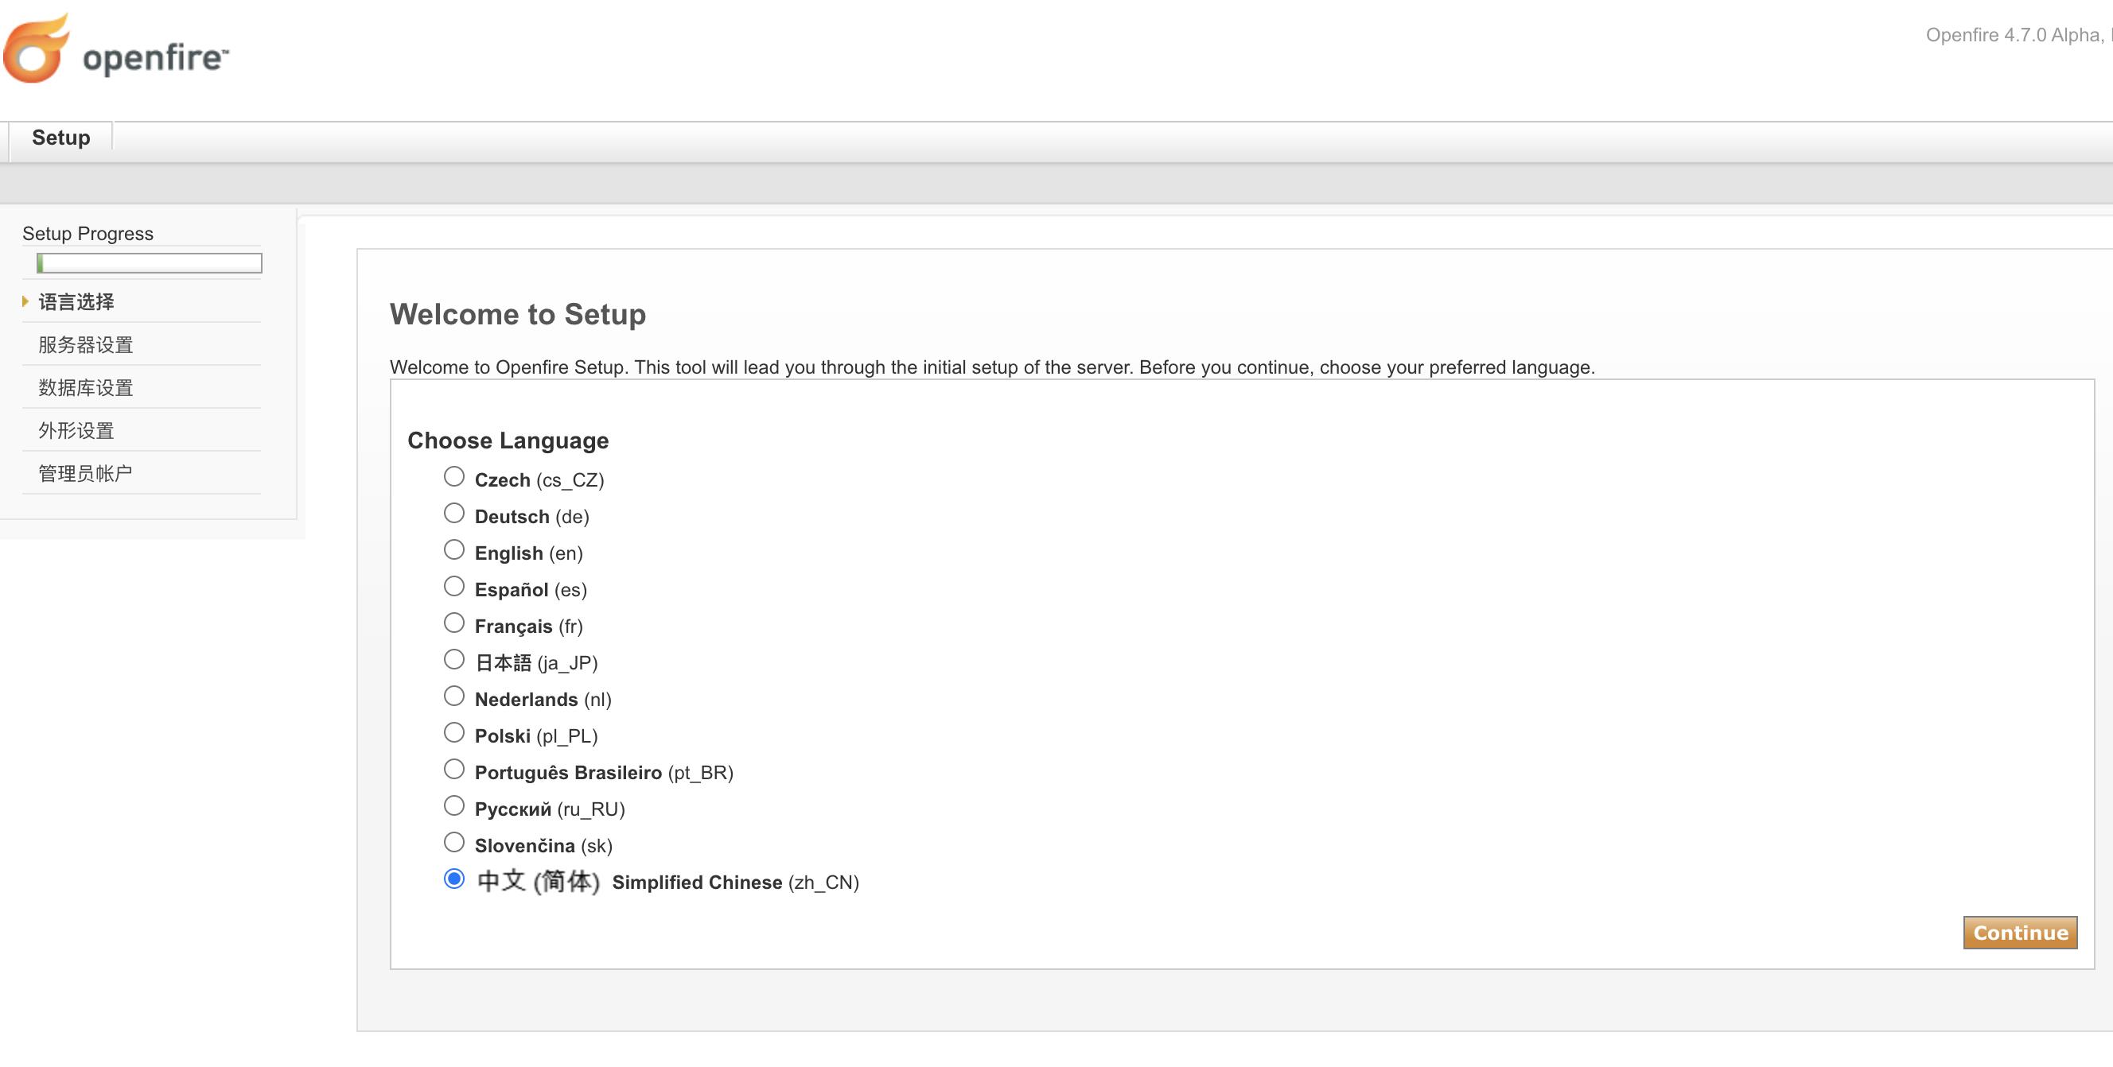The width and height of the screenshot is (2113, 1067).
Task: Choose the Français (fr) radio button
Action: click(x=453, y=623)
